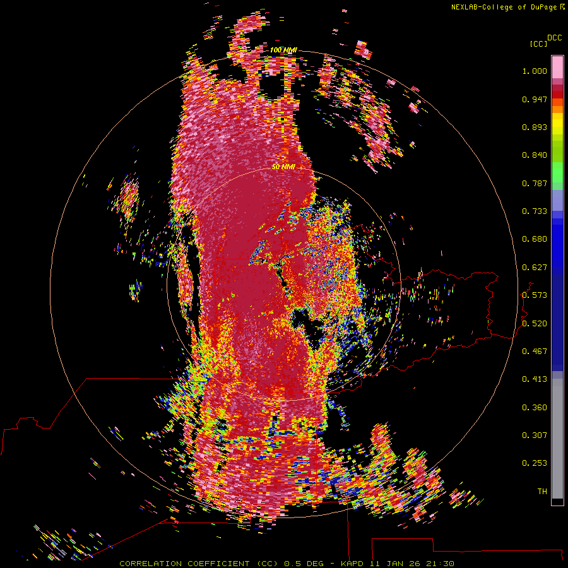Click the 0.467 legend value
568x568 pixels.
(x=535, y=352)
